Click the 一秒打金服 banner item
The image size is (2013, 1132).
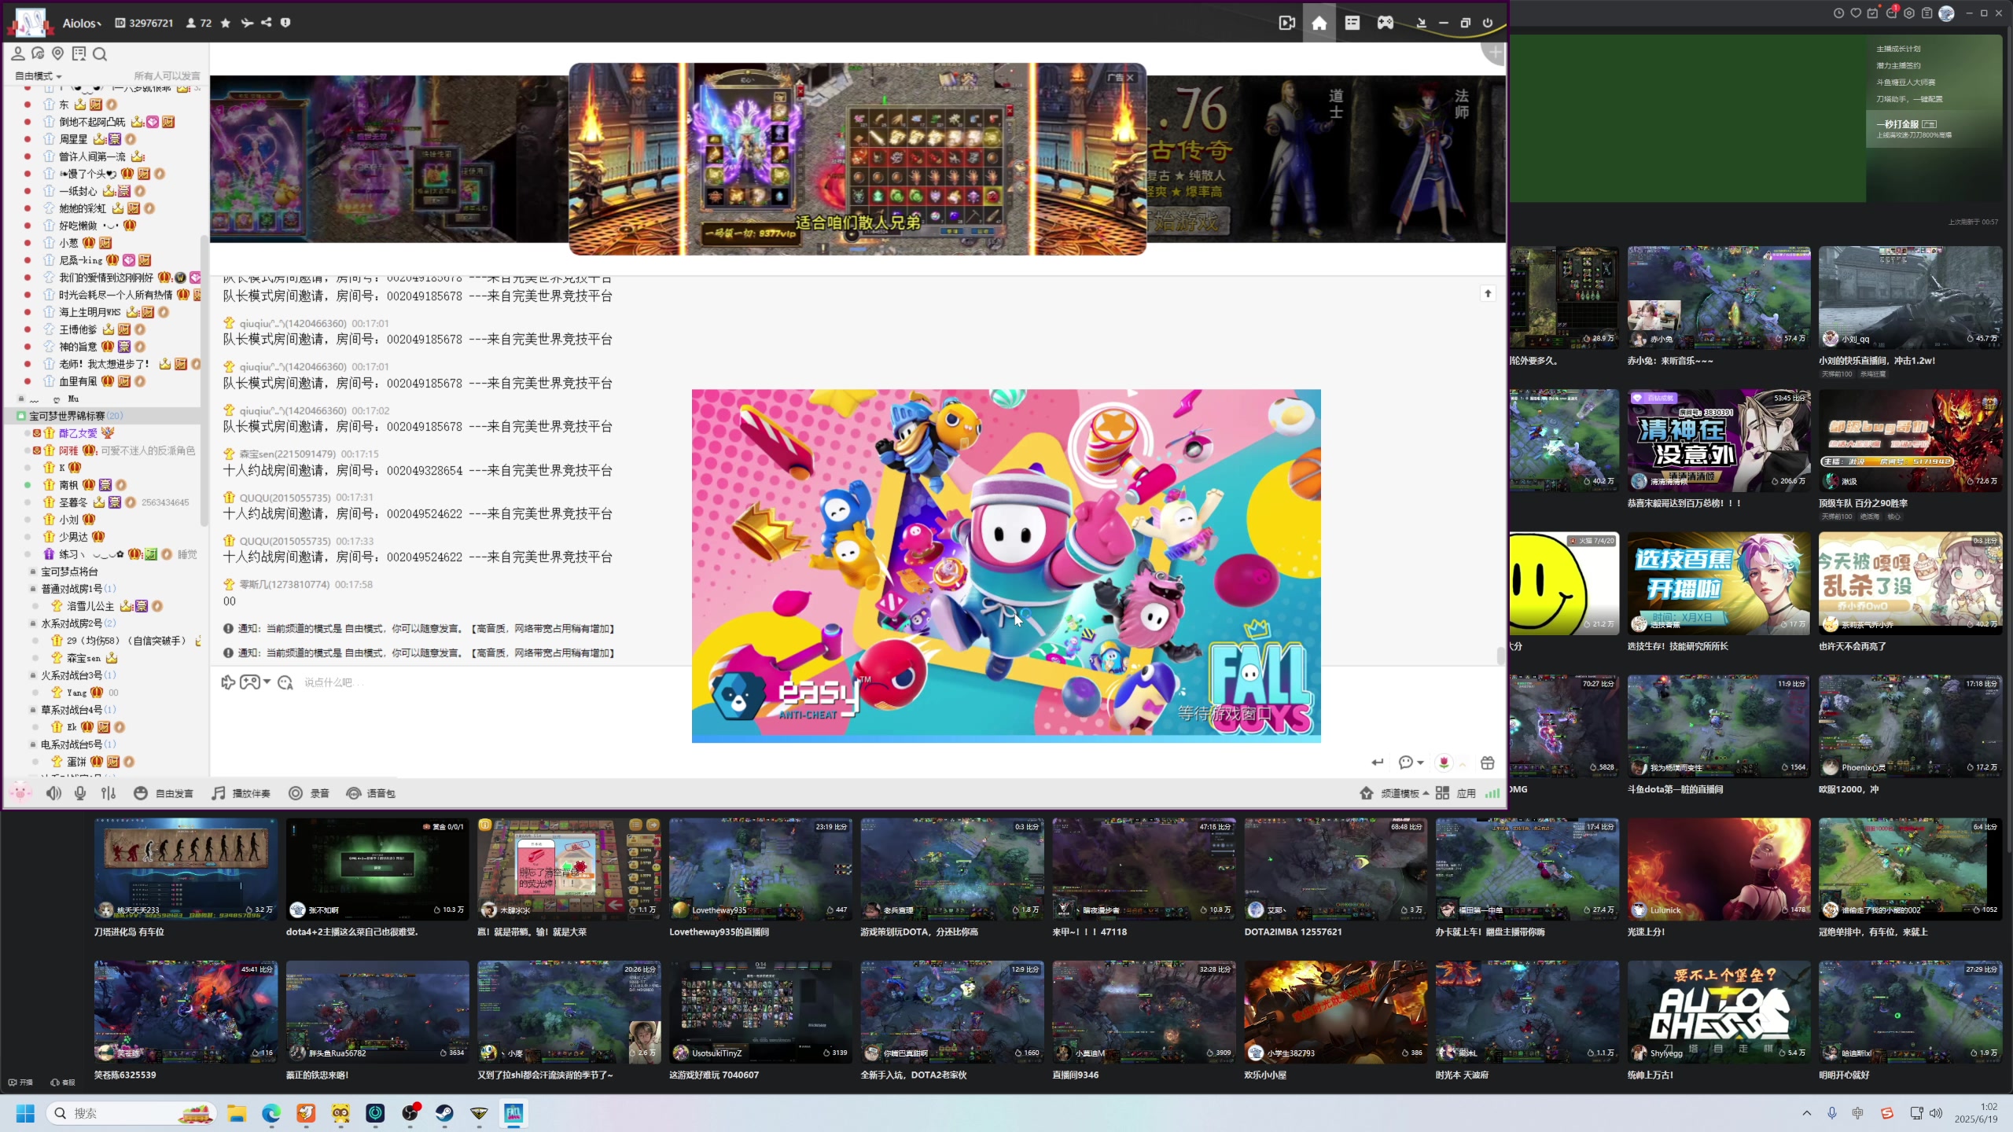click(x=1934, y=129)
